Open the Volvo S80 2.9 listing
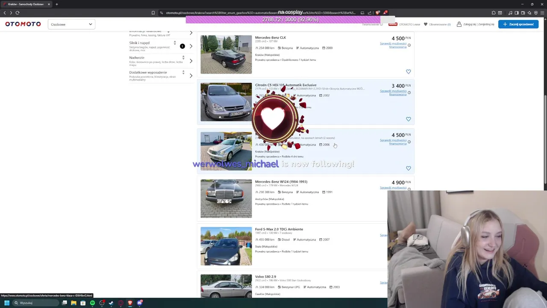 point(265,277)
